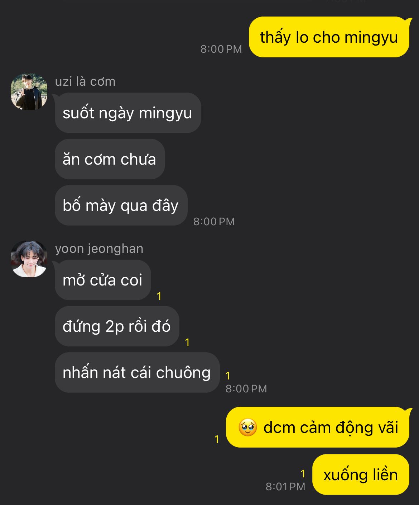Image resolution: width=419 pixels, height=505 pixels.
Task: Select the 'ăn cơm chưa' message
Action: [110, 159]
